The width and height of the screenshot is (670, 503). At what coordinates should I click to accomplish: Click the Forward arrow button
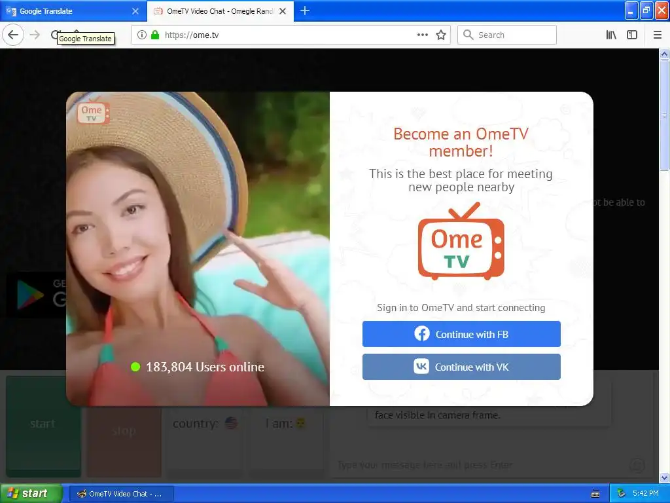(35, 35)
